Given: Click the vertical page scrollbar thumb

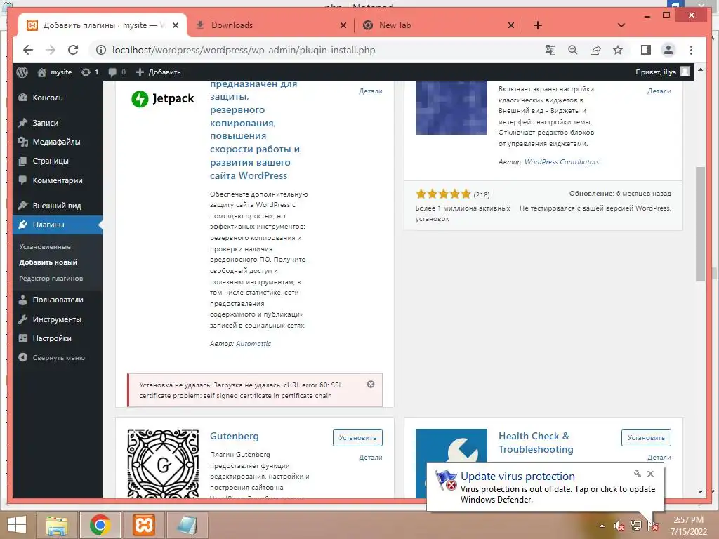Looking at the screenshot, I should pos(700,224).
